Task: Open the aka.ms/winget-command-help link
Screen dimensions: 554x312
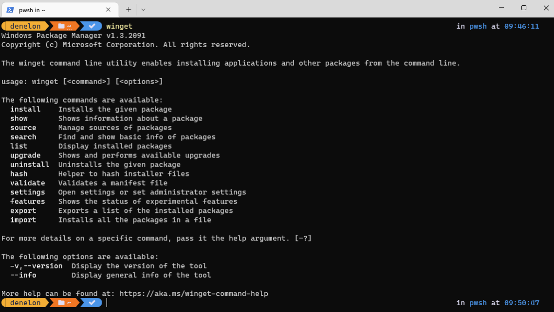Action: click(x=194, y=294)
